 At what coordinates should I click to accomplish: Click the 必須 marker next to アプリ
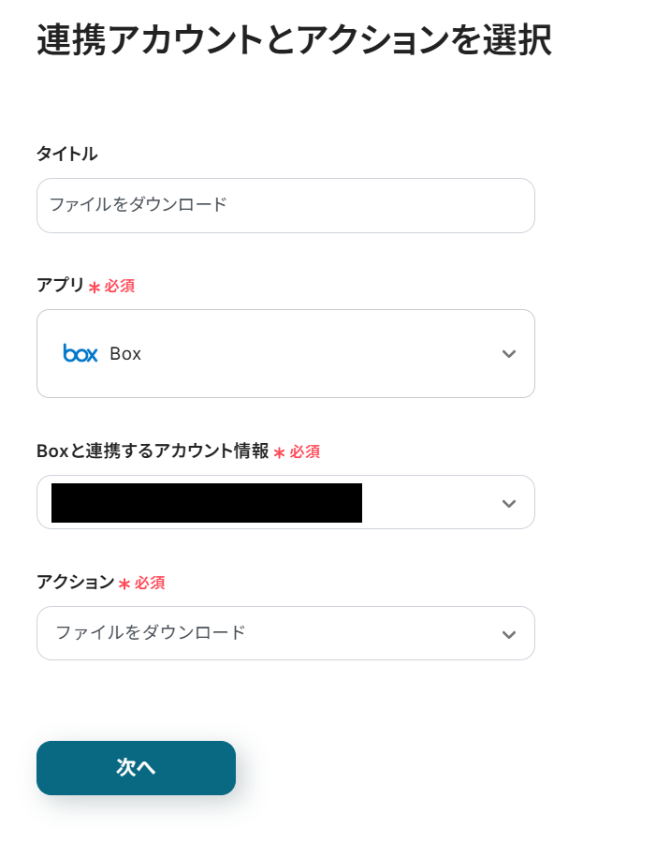(119, 287)
